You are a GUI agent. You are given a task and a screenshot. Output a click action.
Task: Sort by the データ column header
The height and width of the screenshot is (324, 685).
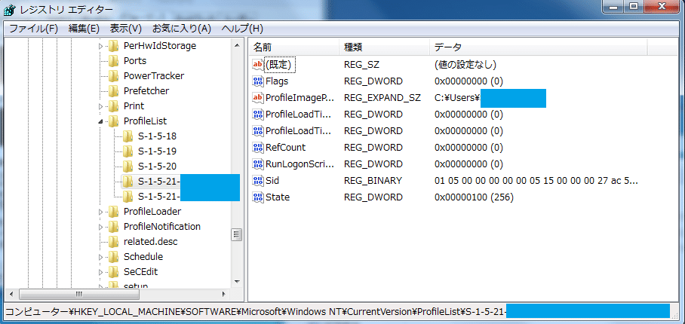click(538, 47)
